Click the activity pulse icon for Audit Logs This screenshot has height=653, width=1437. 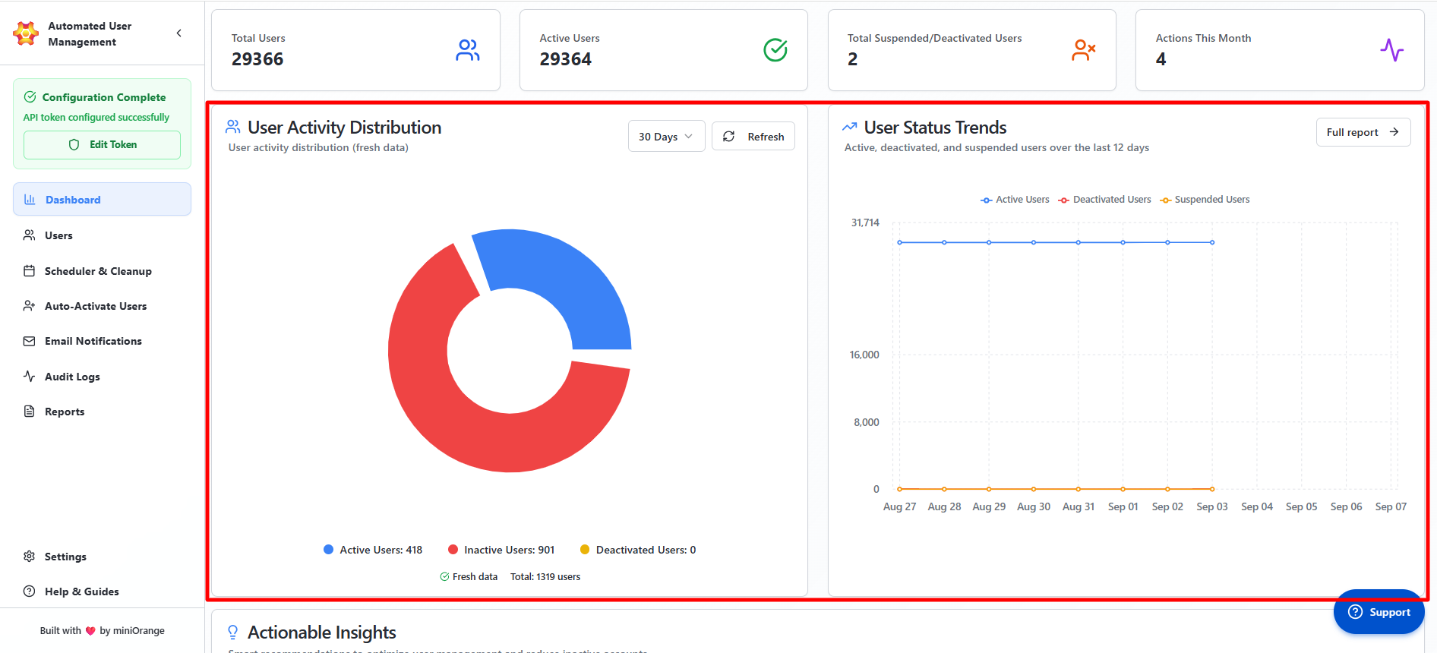coord(30,377)
